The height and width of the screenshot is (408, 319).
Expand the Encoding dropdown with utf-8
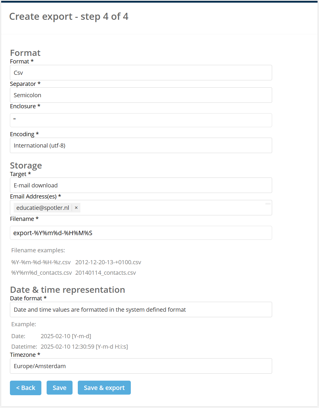click(x=141, y=146)
